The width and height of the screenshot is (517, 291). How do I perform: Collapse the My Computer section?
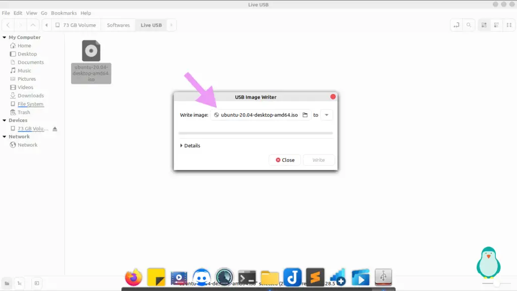tap(4, 37)
